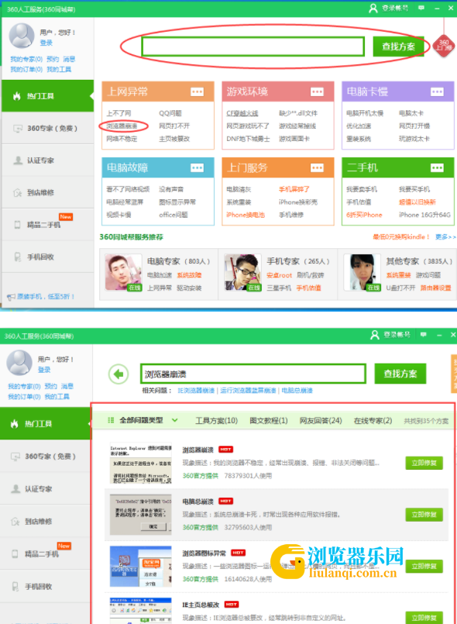Open iPhone换电池 link in 上门服务 tile
Image resolution: width=457 pixels, height=624 pixels.
click(246, 215)
